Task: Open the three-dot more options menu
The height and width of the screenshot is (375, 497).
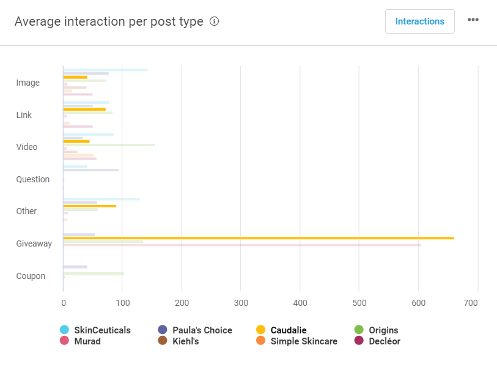Action: [473, 20]
